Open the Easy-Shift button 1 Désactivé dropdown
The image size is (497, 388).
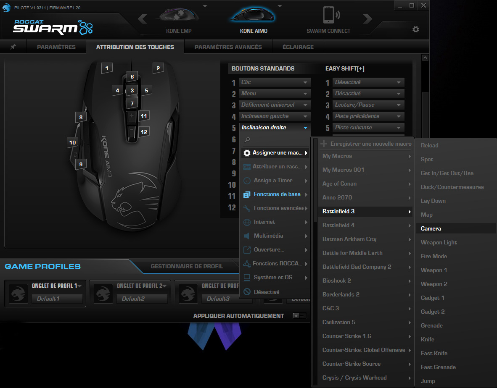point(368,82)
